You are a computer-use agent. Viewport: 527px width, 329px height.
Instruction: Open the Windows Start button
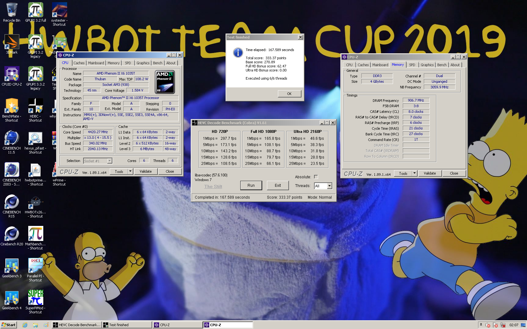[x=8, y=325]
